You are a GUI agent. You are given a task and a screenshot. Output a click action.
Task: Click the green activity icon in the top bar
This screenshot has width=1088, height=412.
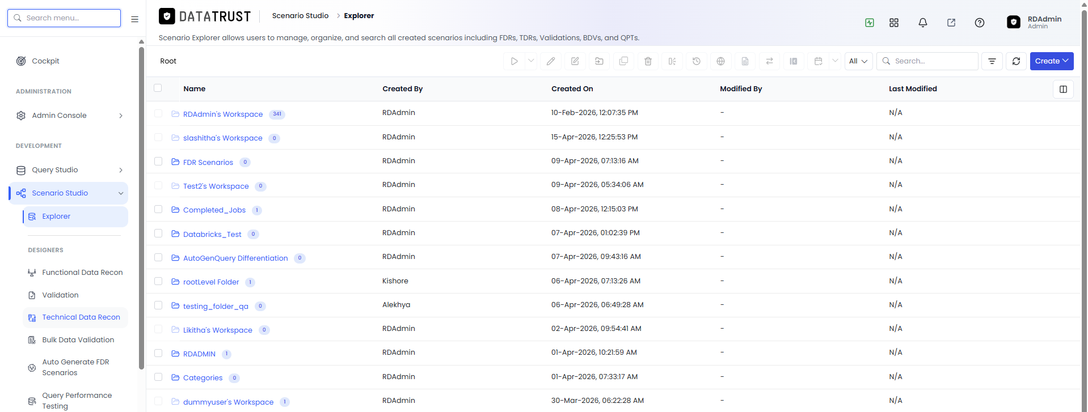click(x=870, y=23)
